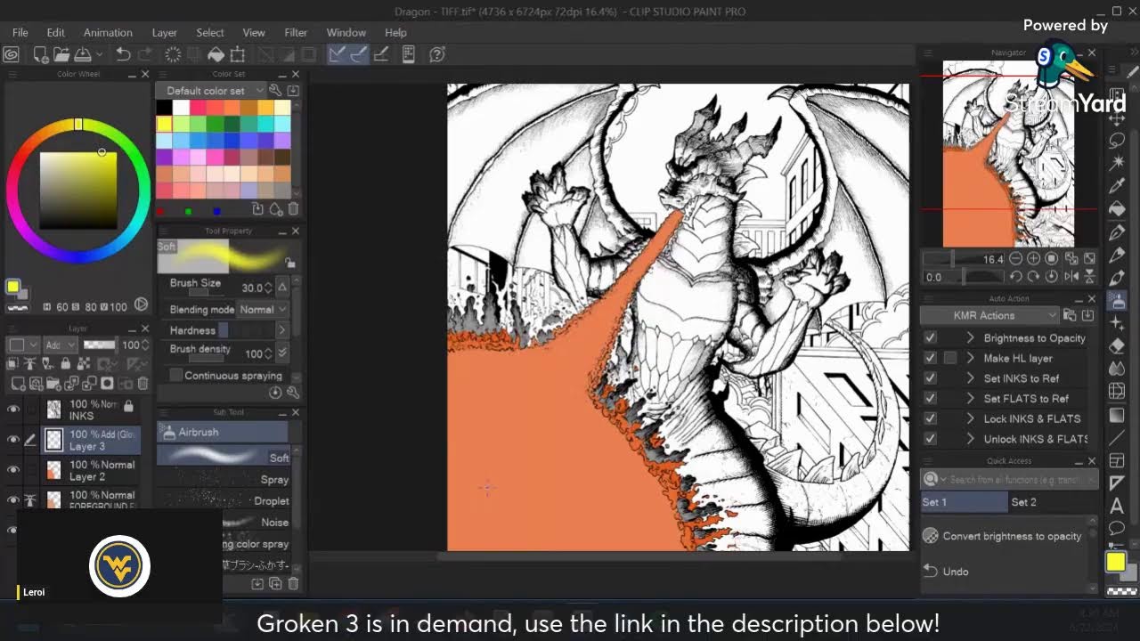The height and width of the screenshot is (641, 1140).
Task: Open the Clip Studio launcher icon
Action: 12,55
